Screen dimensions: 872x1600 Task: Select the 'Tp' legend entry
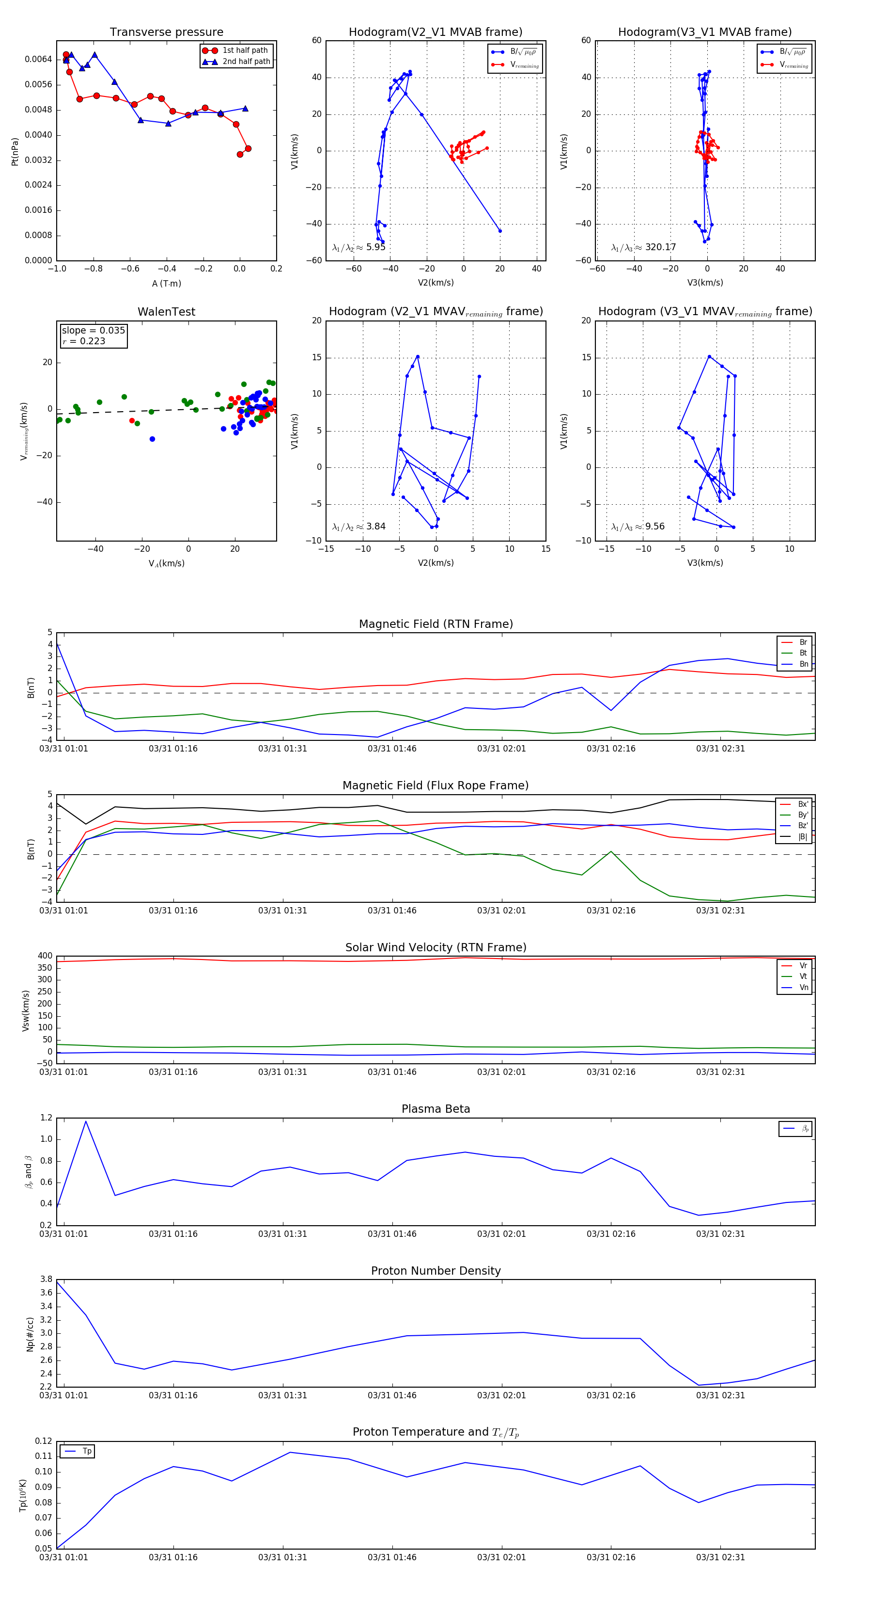pos(78,1452)
